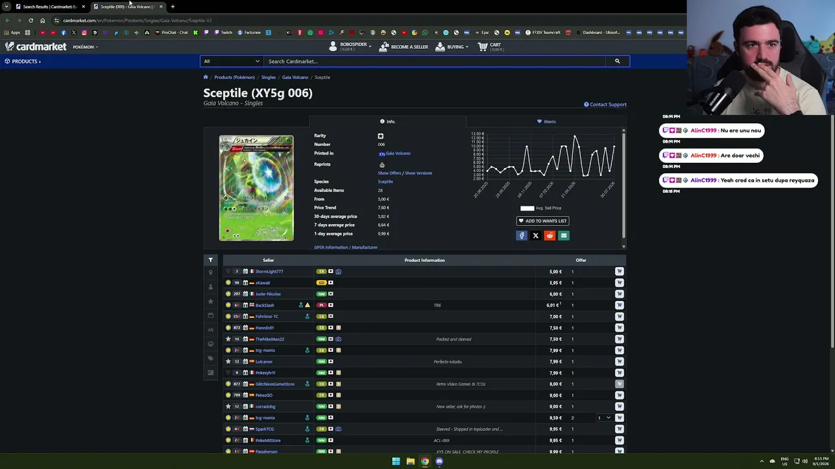Click the Cardmarket logo

(36, 47)
